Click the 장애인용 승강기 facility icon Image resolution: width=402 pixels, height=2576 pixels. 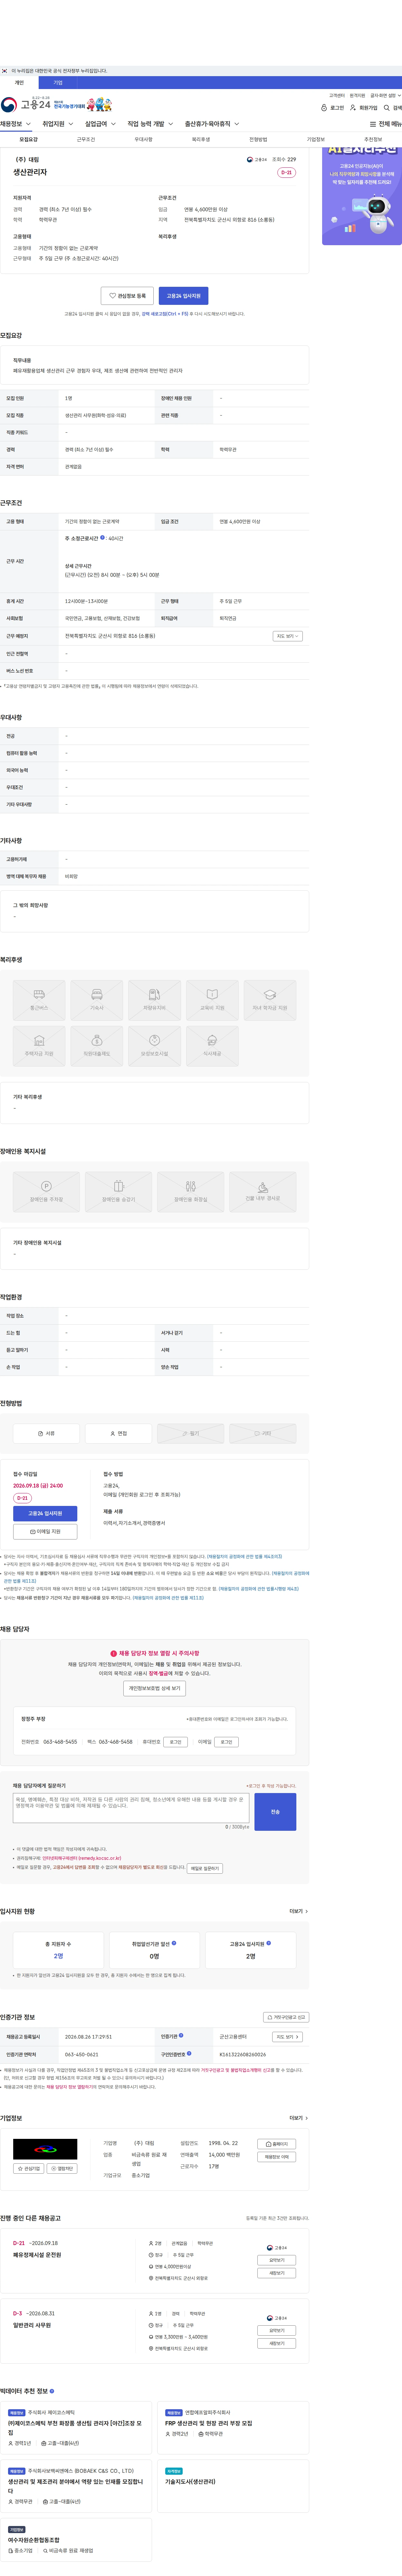point(119,1192)
